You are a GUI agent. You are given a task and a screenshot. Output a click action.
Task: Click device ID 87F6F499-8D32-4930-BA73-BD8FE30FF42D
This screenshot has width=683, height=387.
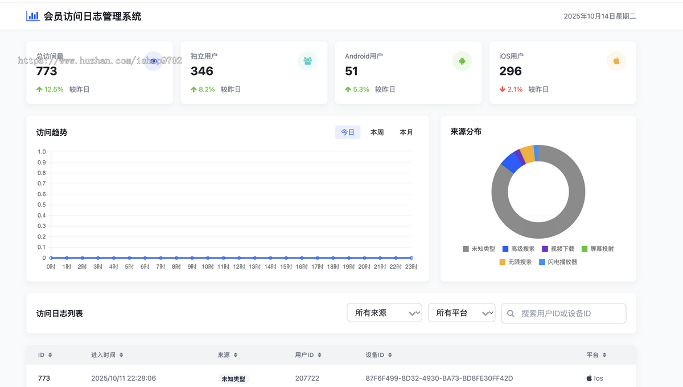(439, 378)
